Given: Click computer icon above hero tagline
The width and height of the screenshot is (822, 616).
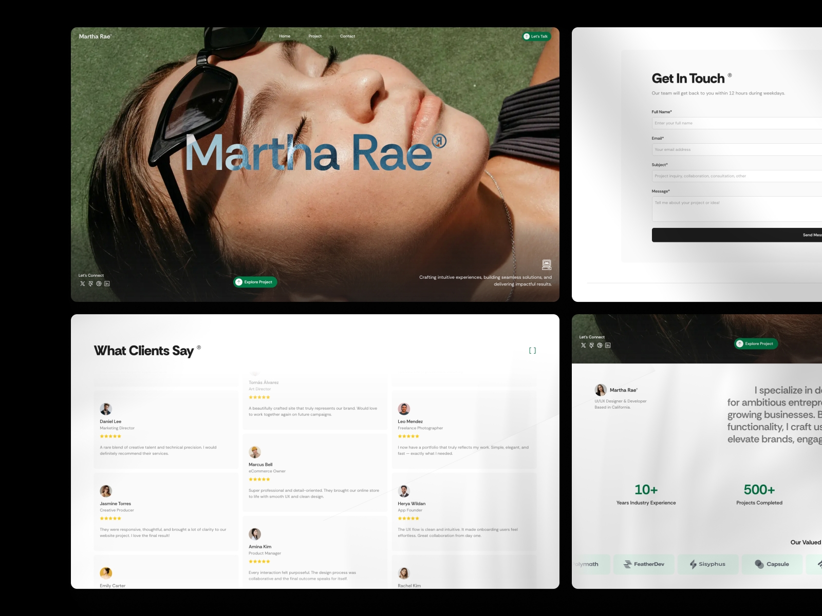Looking at the screenshot, I should click(x=547, y=264).
